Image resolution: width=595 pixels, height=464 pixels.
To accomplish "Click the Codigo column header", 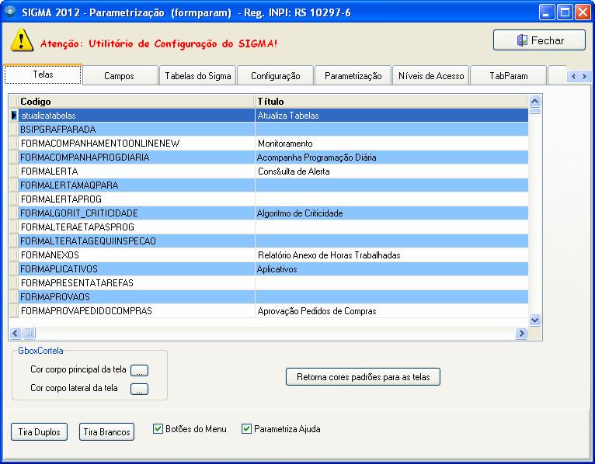I will point(137,101).
